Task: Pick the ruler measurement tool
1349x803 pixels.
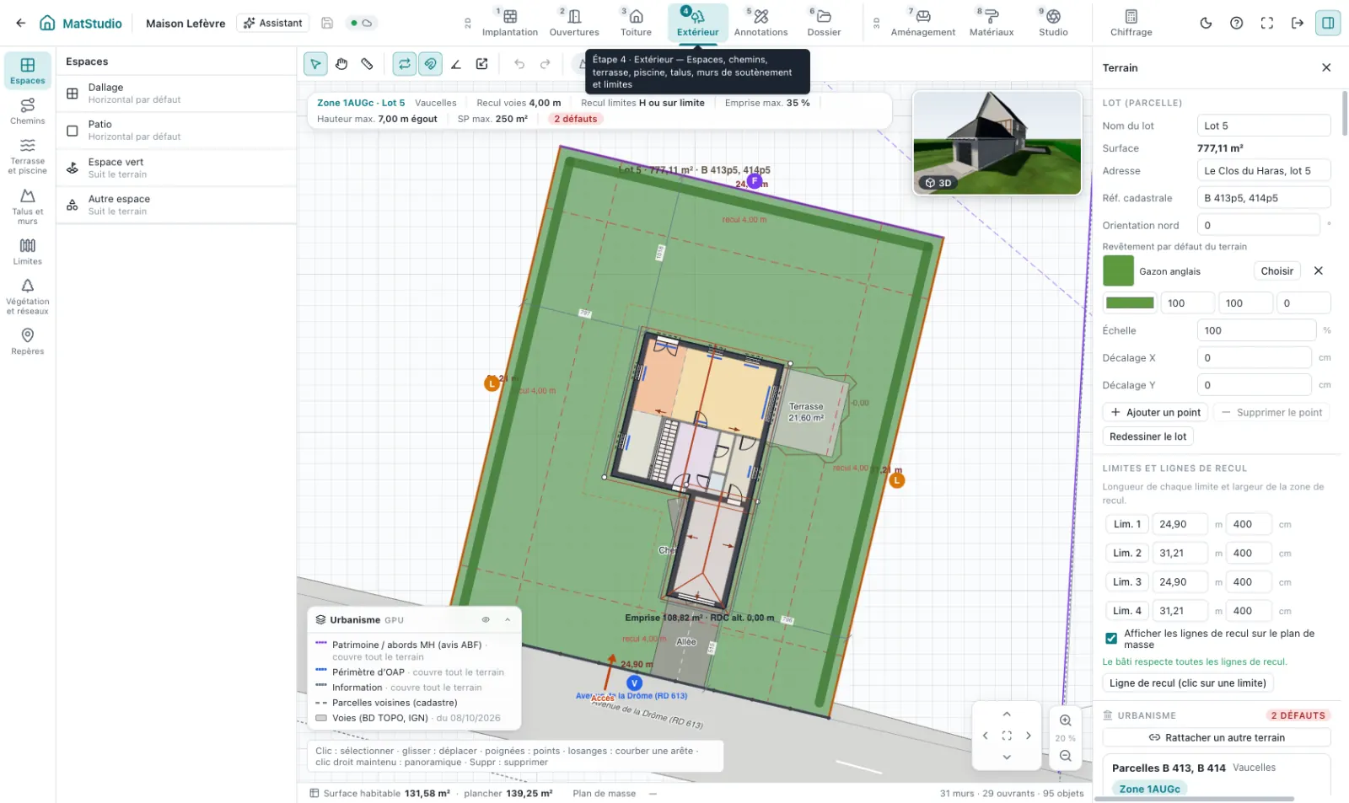Action: pyautogui.click(x=367, y=64)
